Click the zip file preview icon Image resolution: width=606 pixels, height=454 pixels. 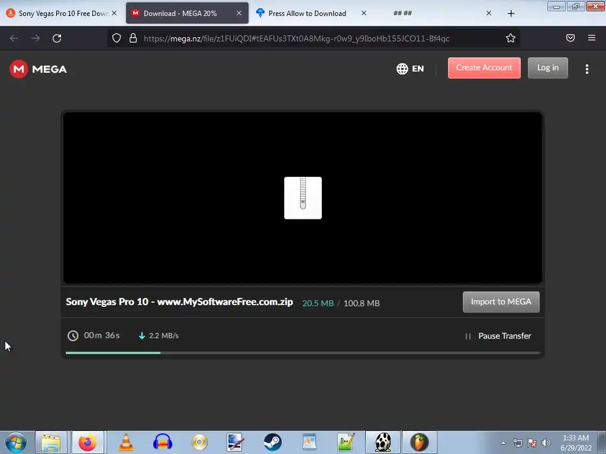pos(303,198)
